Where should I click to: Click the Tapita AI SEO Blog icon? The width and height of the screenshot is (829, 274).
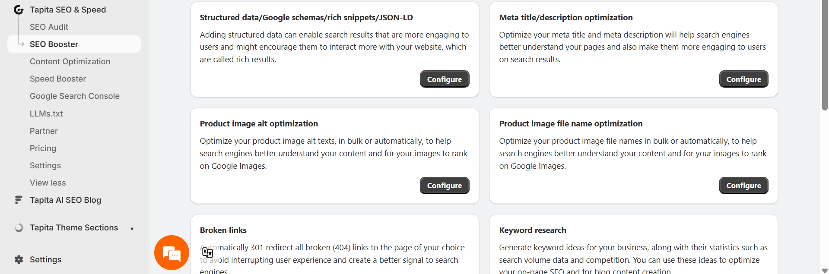[x=19, y=200]
